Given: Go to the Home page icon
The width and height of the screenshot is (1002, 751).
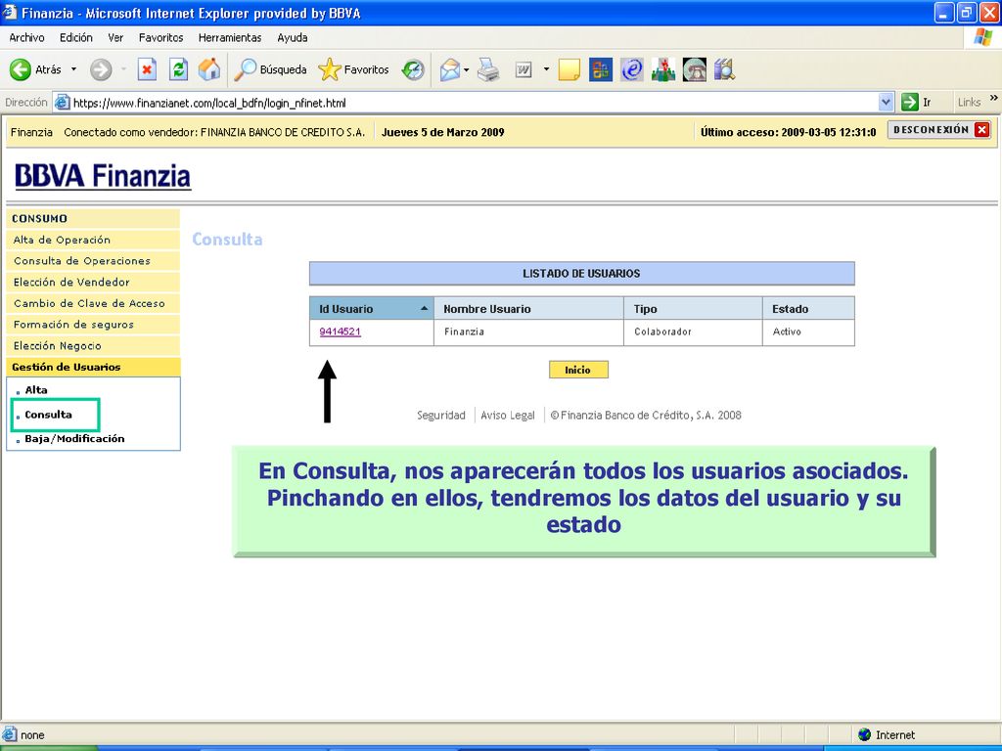Looking at the screenshot, I should click(x=209, y=69).
